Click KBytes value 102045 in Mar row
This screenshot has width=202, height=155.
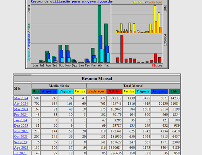tap(116, 109)
